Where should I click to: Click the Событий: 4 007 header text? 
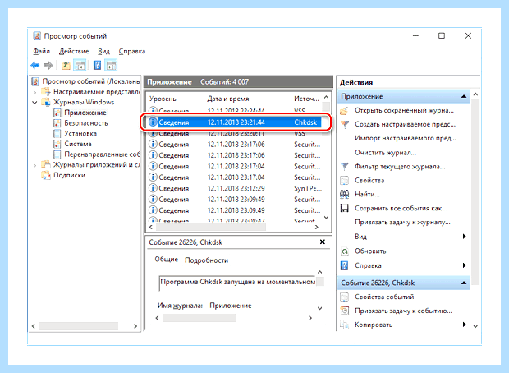(224, 82)
